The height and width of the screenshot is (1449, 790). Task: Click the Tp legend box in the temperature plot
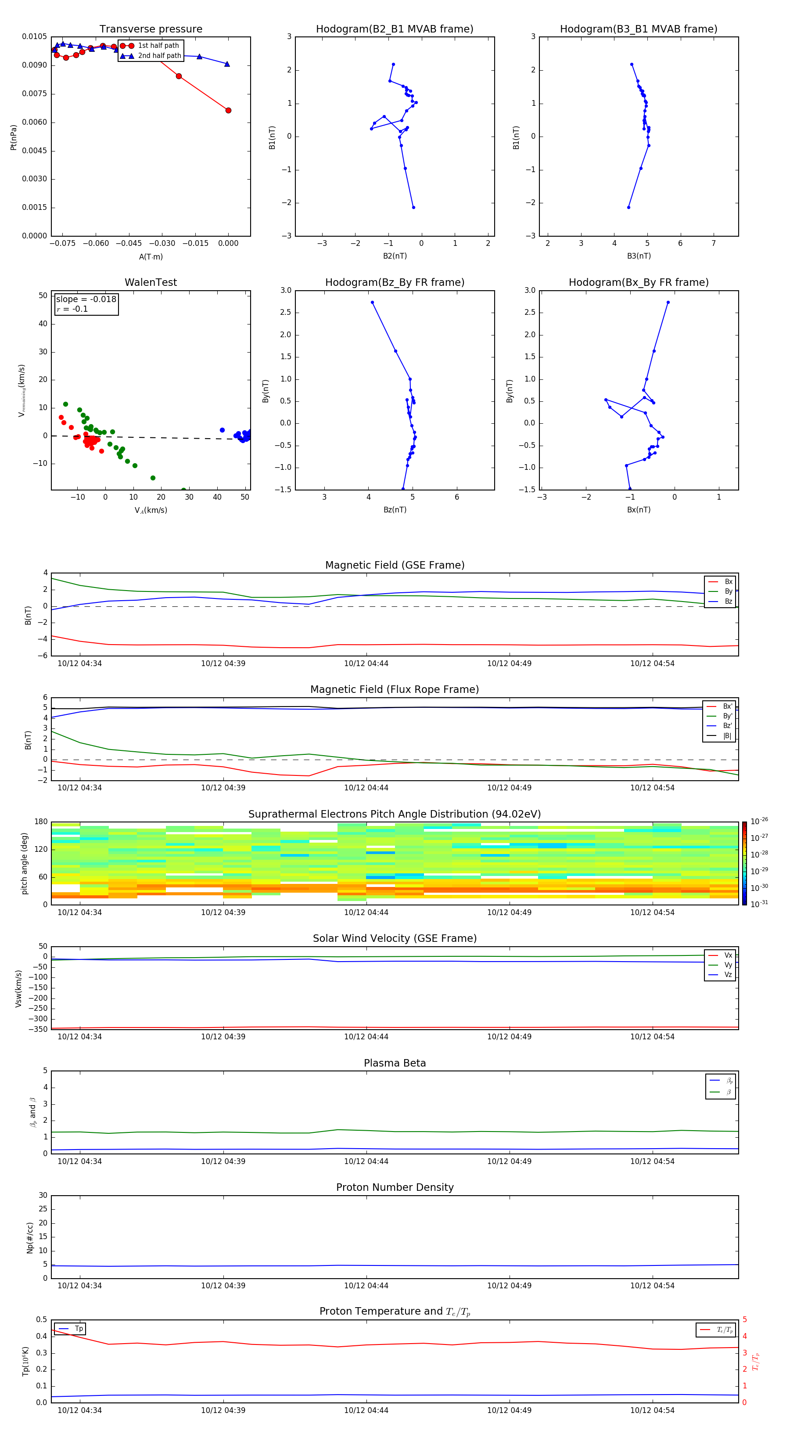[70, 1329]
